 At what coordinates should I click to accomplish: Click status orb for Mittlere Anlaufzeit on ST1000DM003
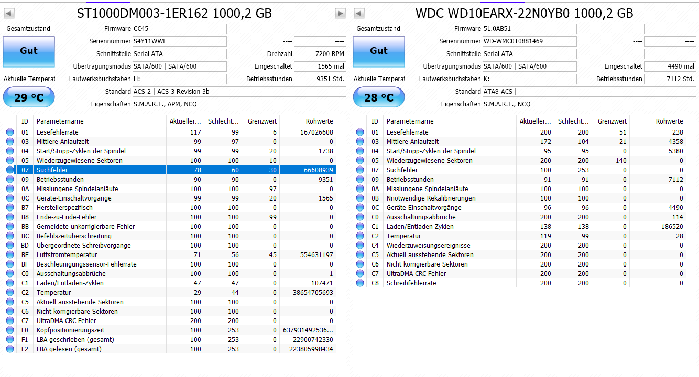[x=10, y=142]
